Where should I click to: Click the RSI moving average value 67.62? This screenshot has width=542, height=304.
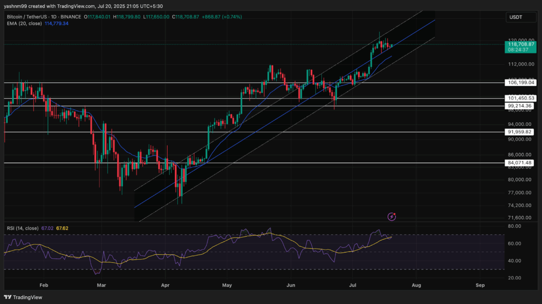(62, 228)
